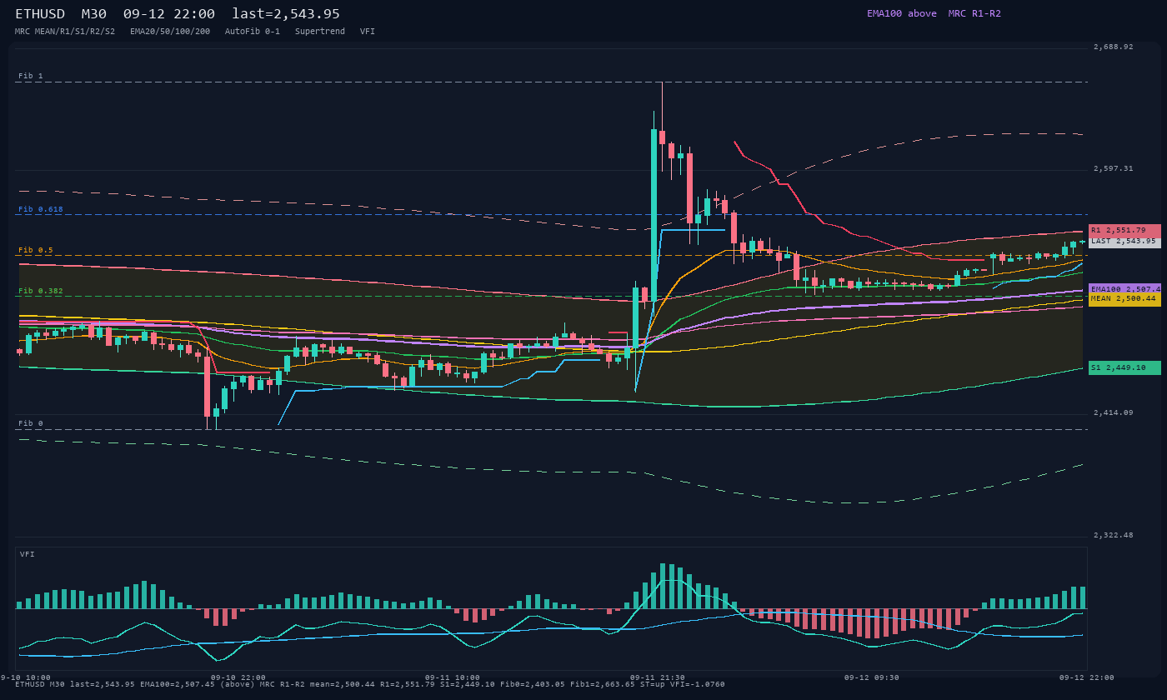This screenshot has width=1167, height=700.
Task: Click the Fib 1 level label
Action: (x=31, y=76)
